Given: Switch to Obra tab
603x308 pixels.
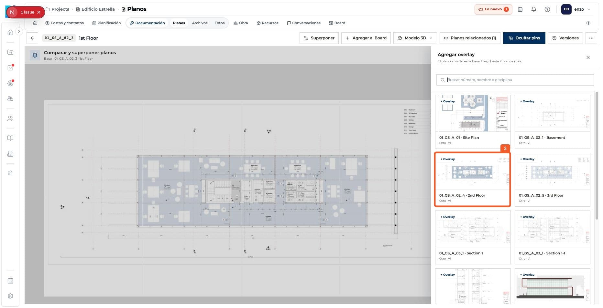Looking at the screenshot, I should 241,23.
